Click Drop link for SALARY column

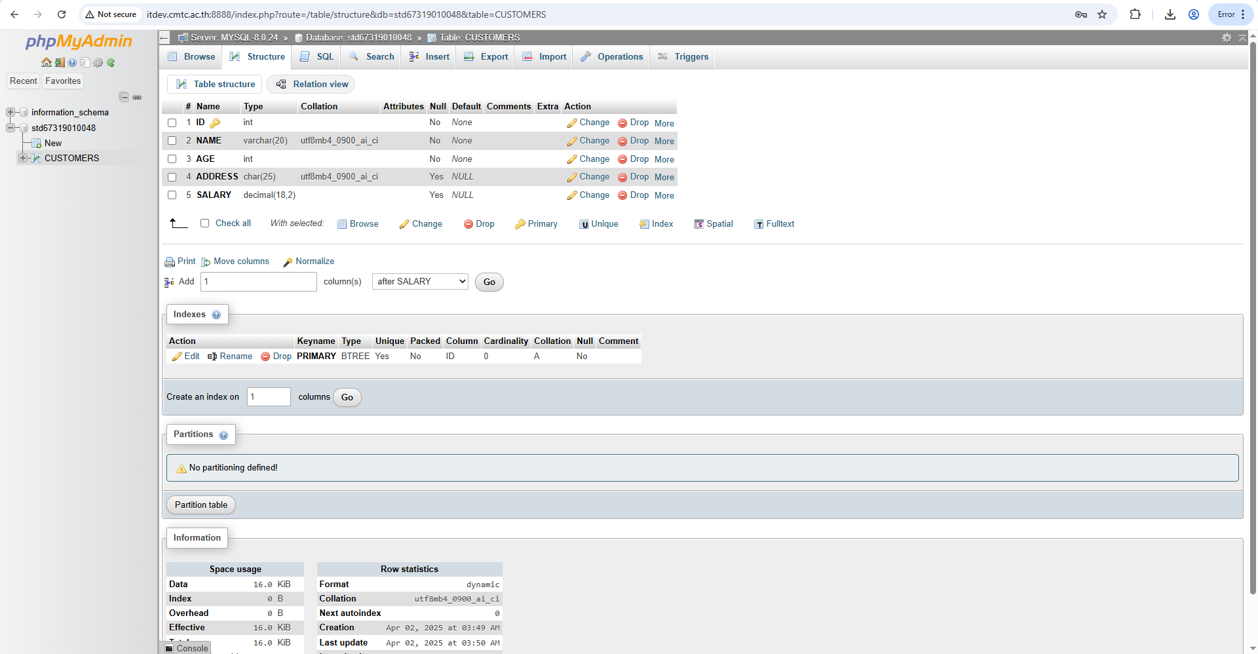tap(633, 195)
